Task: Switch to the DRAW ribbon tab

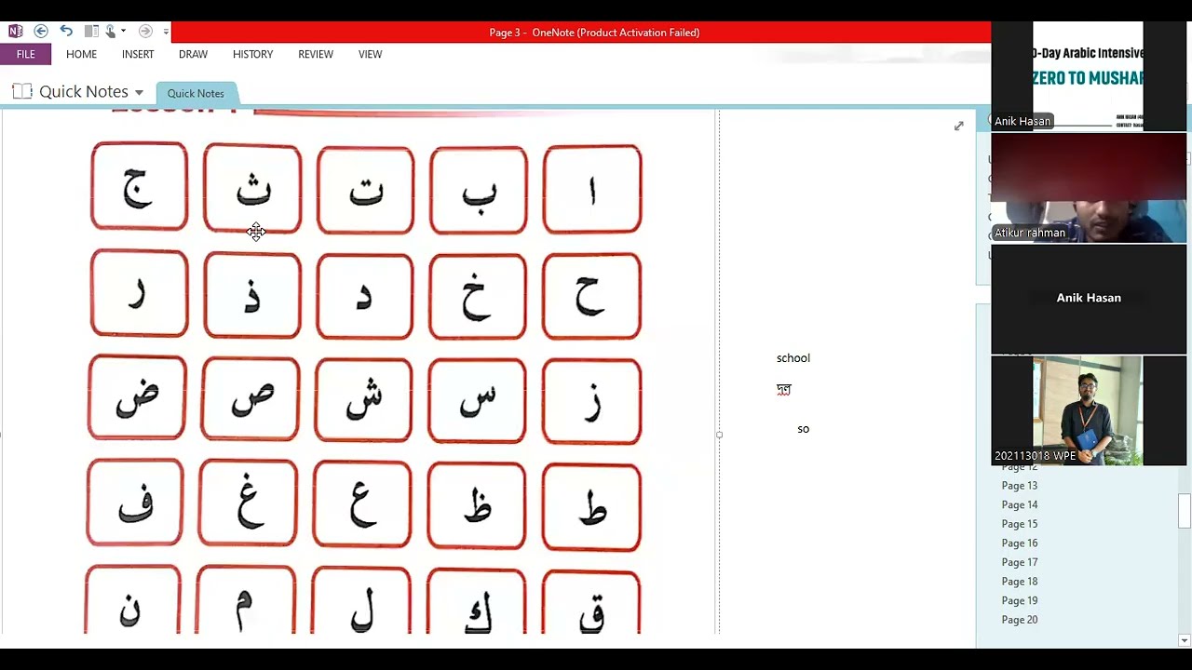Action: click(193, 54)
